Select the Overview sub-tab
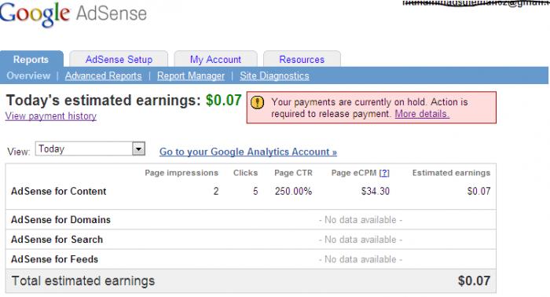This screenshot has height=297, width=550. pyautogui.click(x=28, y=75)
